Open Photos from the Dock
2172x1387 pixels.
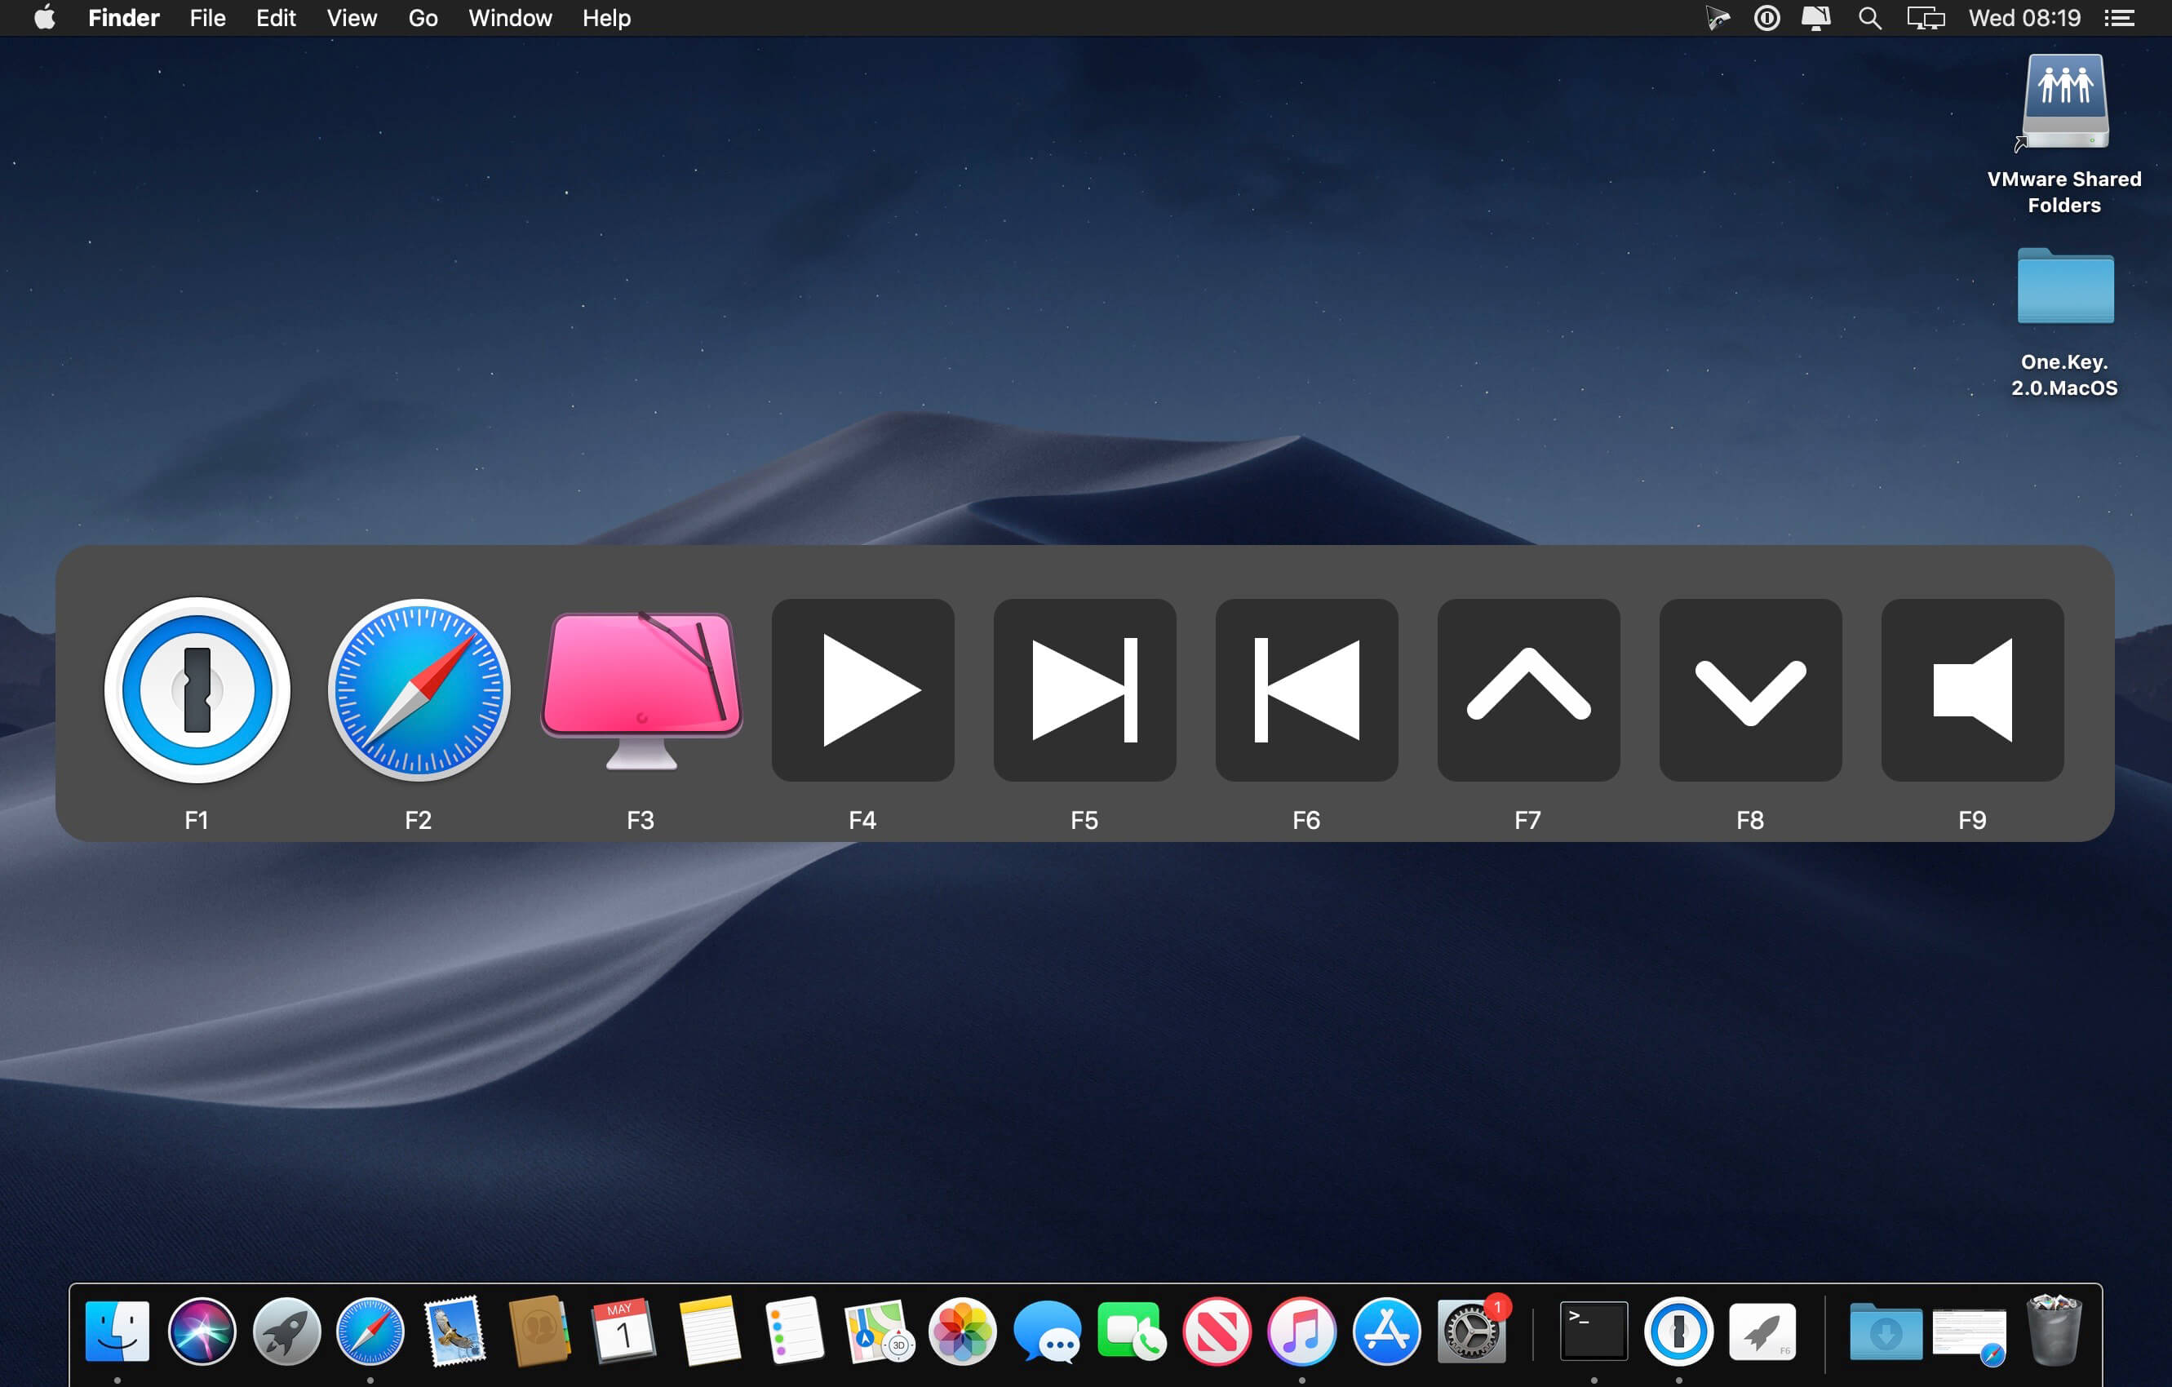tap(963, 1330)
